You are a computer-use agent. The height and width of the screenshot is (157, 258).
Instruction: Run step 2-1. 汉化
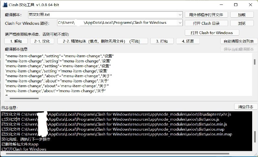42,41
